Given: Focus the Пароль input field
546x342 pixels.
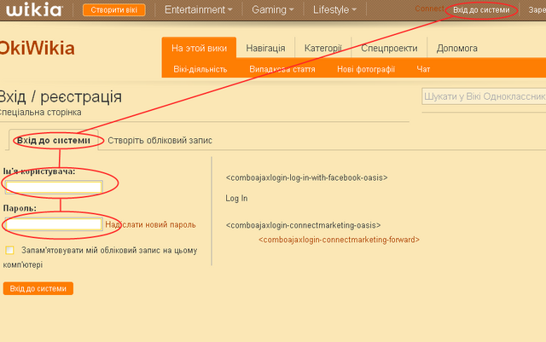Looking at the screenshot, I should coord(54,224).
